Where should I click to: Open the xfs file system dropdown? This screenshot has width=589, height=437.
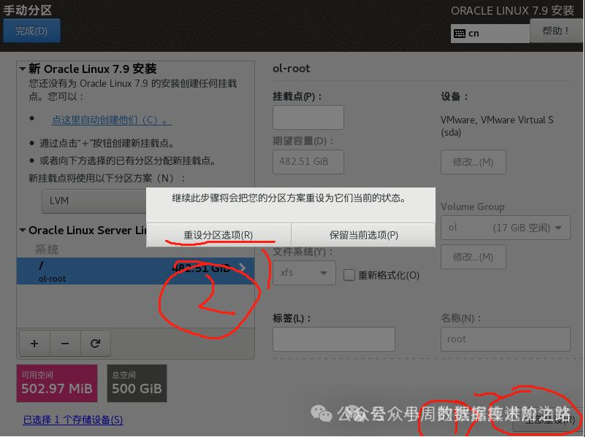point(304,273)
